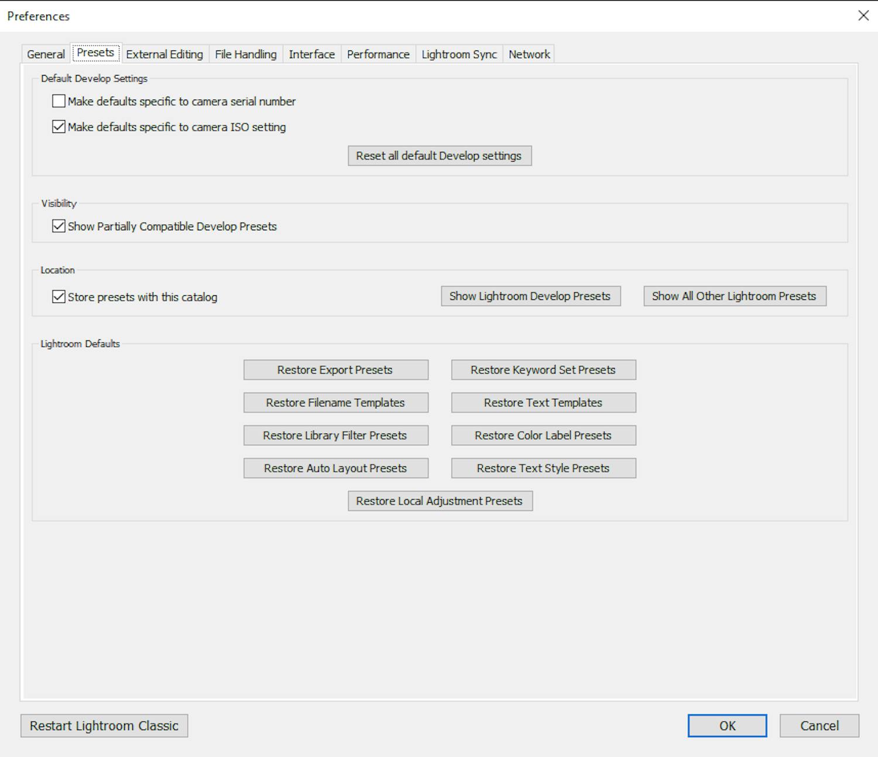Click Restore Keyword Set Presets

pos(543,370)
